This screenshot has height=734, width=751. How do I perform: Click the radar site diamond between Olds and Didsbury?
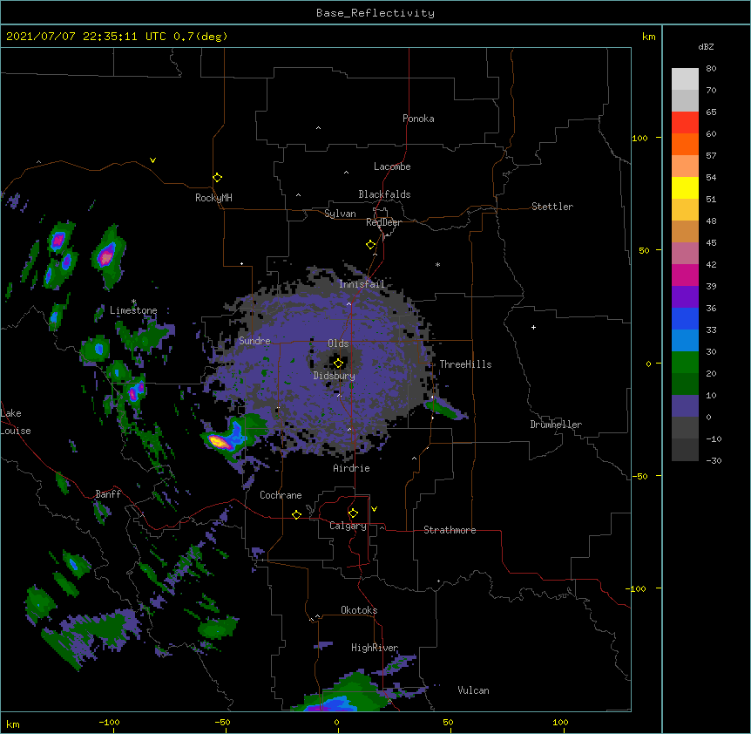[339, 363]
